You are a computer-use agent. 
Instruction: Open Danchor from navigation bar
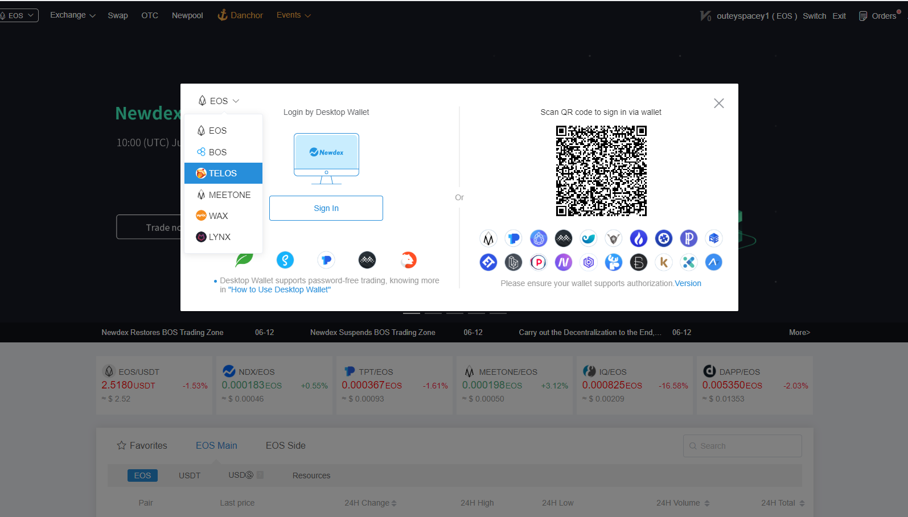point(240,15)
